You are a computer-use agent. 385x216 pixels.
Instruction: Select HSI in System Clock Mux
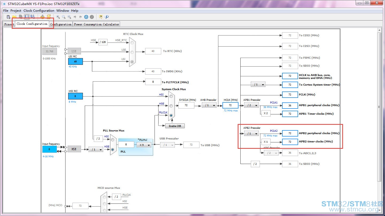pyautogui.click(x=171, y=96)
